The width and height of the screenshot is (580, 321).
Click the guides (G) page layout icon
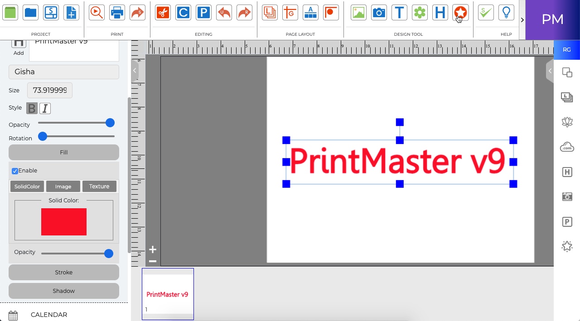click(290, 13)
